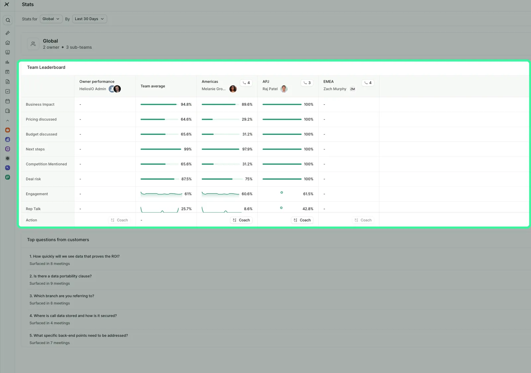This screenshot has height=373, width=531.
Task: Click Coach button in APJ column
Action: (x=302, y=220)
